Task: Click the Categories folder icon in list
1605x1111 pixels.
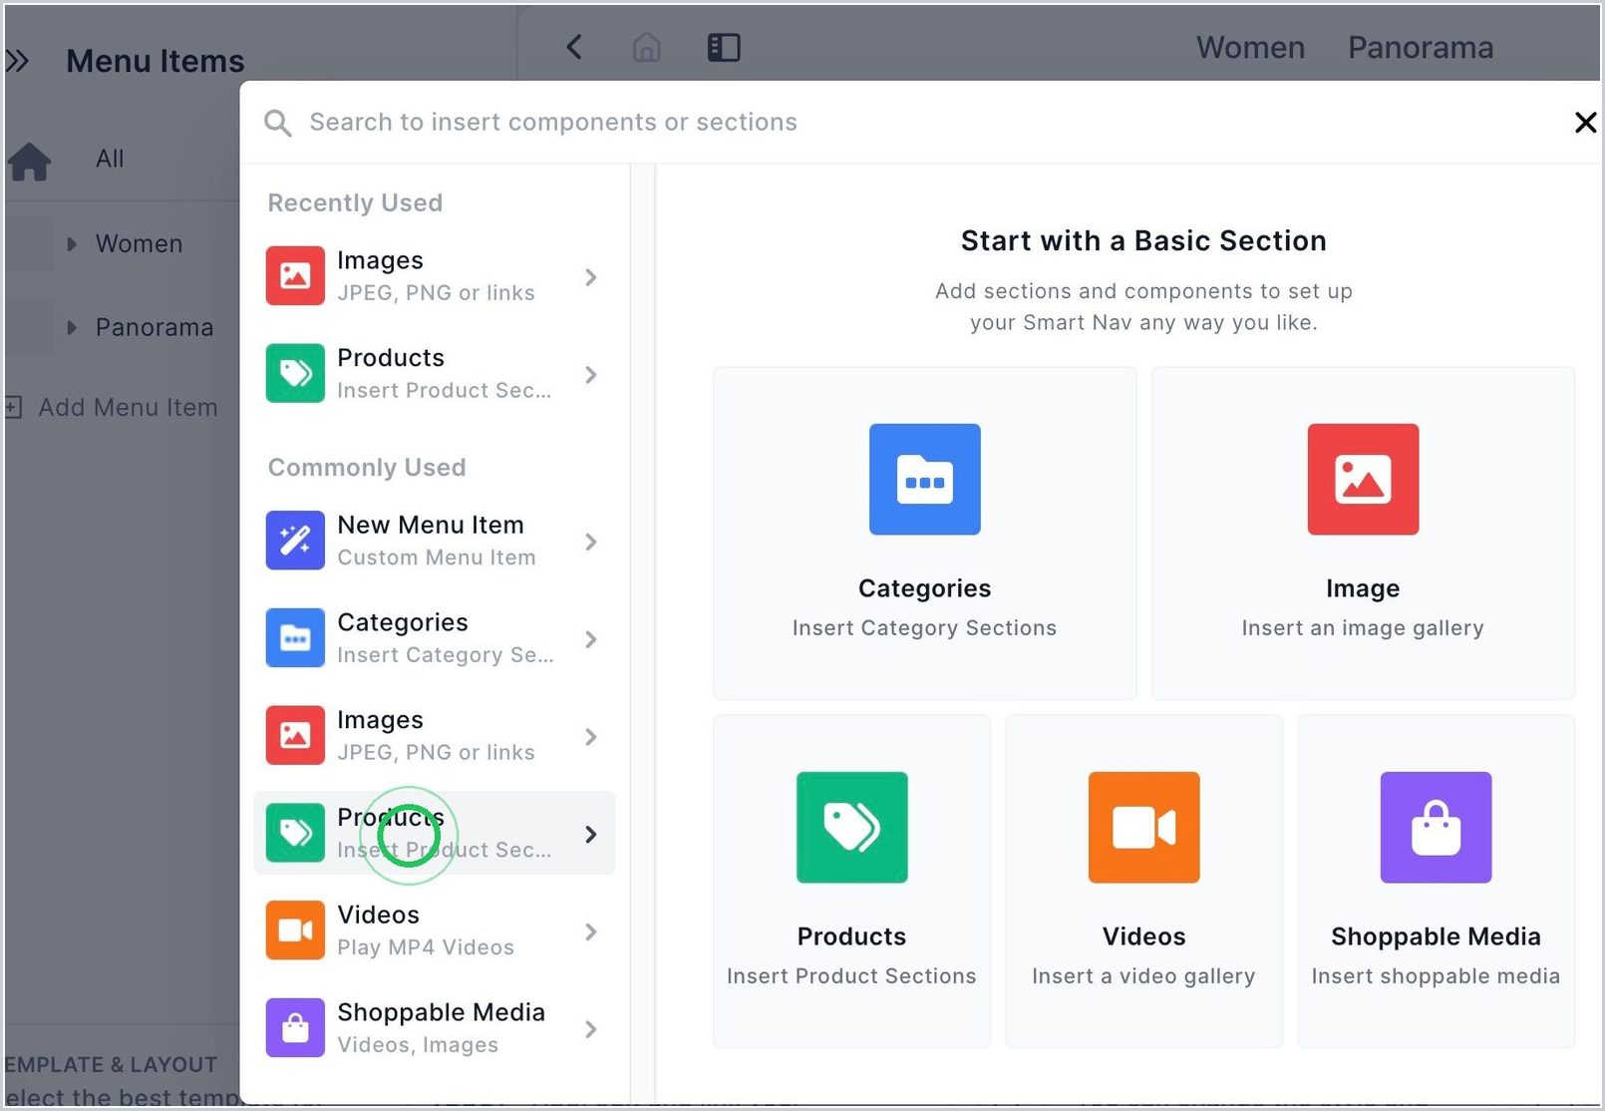Action: pos(295,638)
